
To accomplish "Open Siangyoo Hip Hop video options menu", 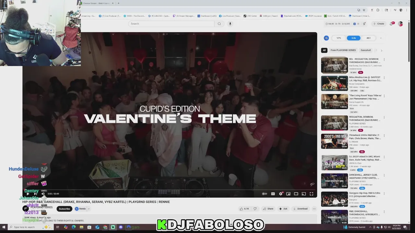I will [384, 194].
